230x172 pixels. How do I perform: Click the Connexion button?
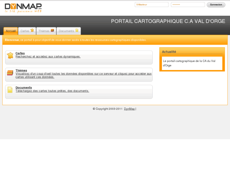(x=216, y=5)
